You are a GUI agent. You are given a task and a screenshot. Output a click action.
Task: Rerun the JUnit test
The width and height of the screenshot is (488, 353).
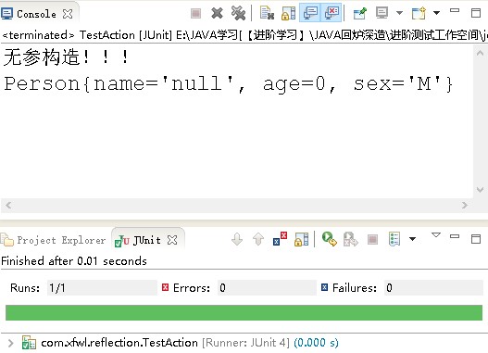pos(330,239)
